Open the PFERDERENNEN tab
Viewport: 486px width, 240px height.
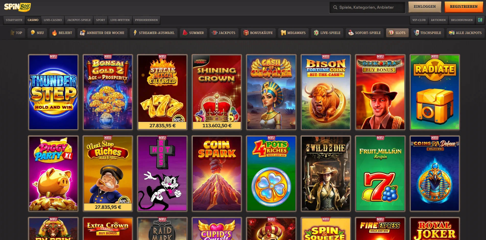click(146, 20)
